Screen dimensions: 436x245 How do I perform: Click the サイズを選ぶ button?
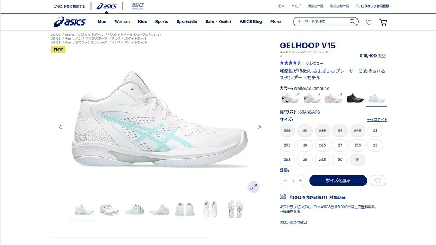click(338, 180)
